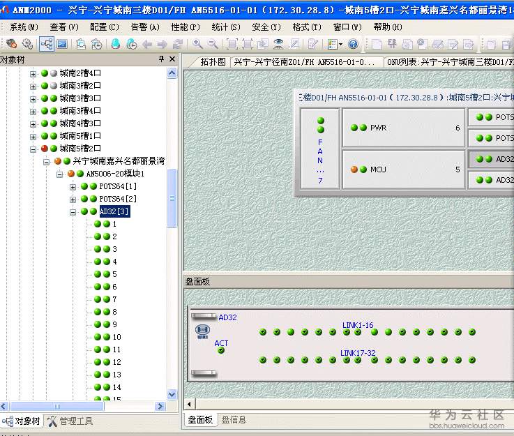Click the notepad with pencil icon
Viewport: 514px width, 436px height.
pyautogui.click(x=313, y=43)
